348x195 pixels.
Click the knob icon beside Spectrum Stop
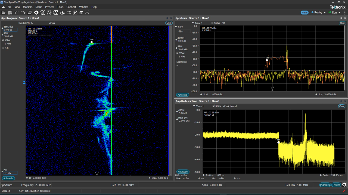tap(316, 95)
